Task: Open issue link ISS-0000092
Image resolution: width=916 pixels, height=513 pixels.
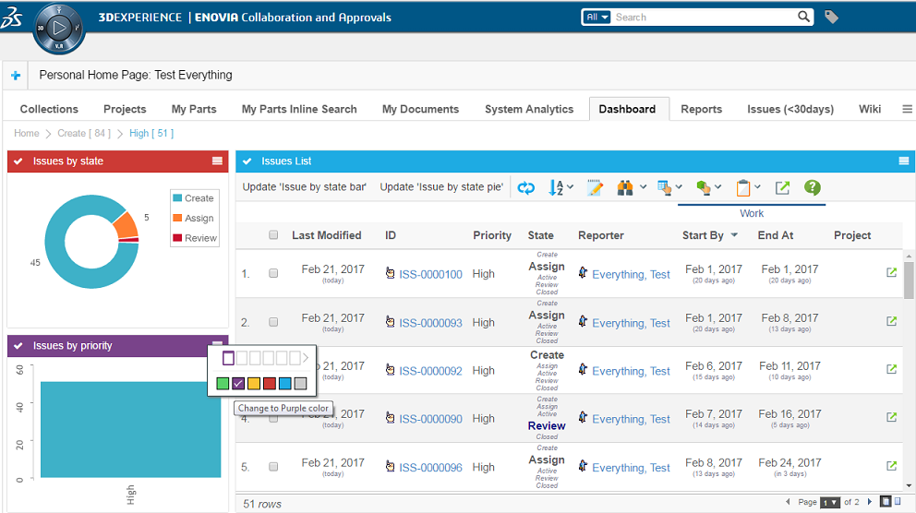Action: [x=430, y=371]
